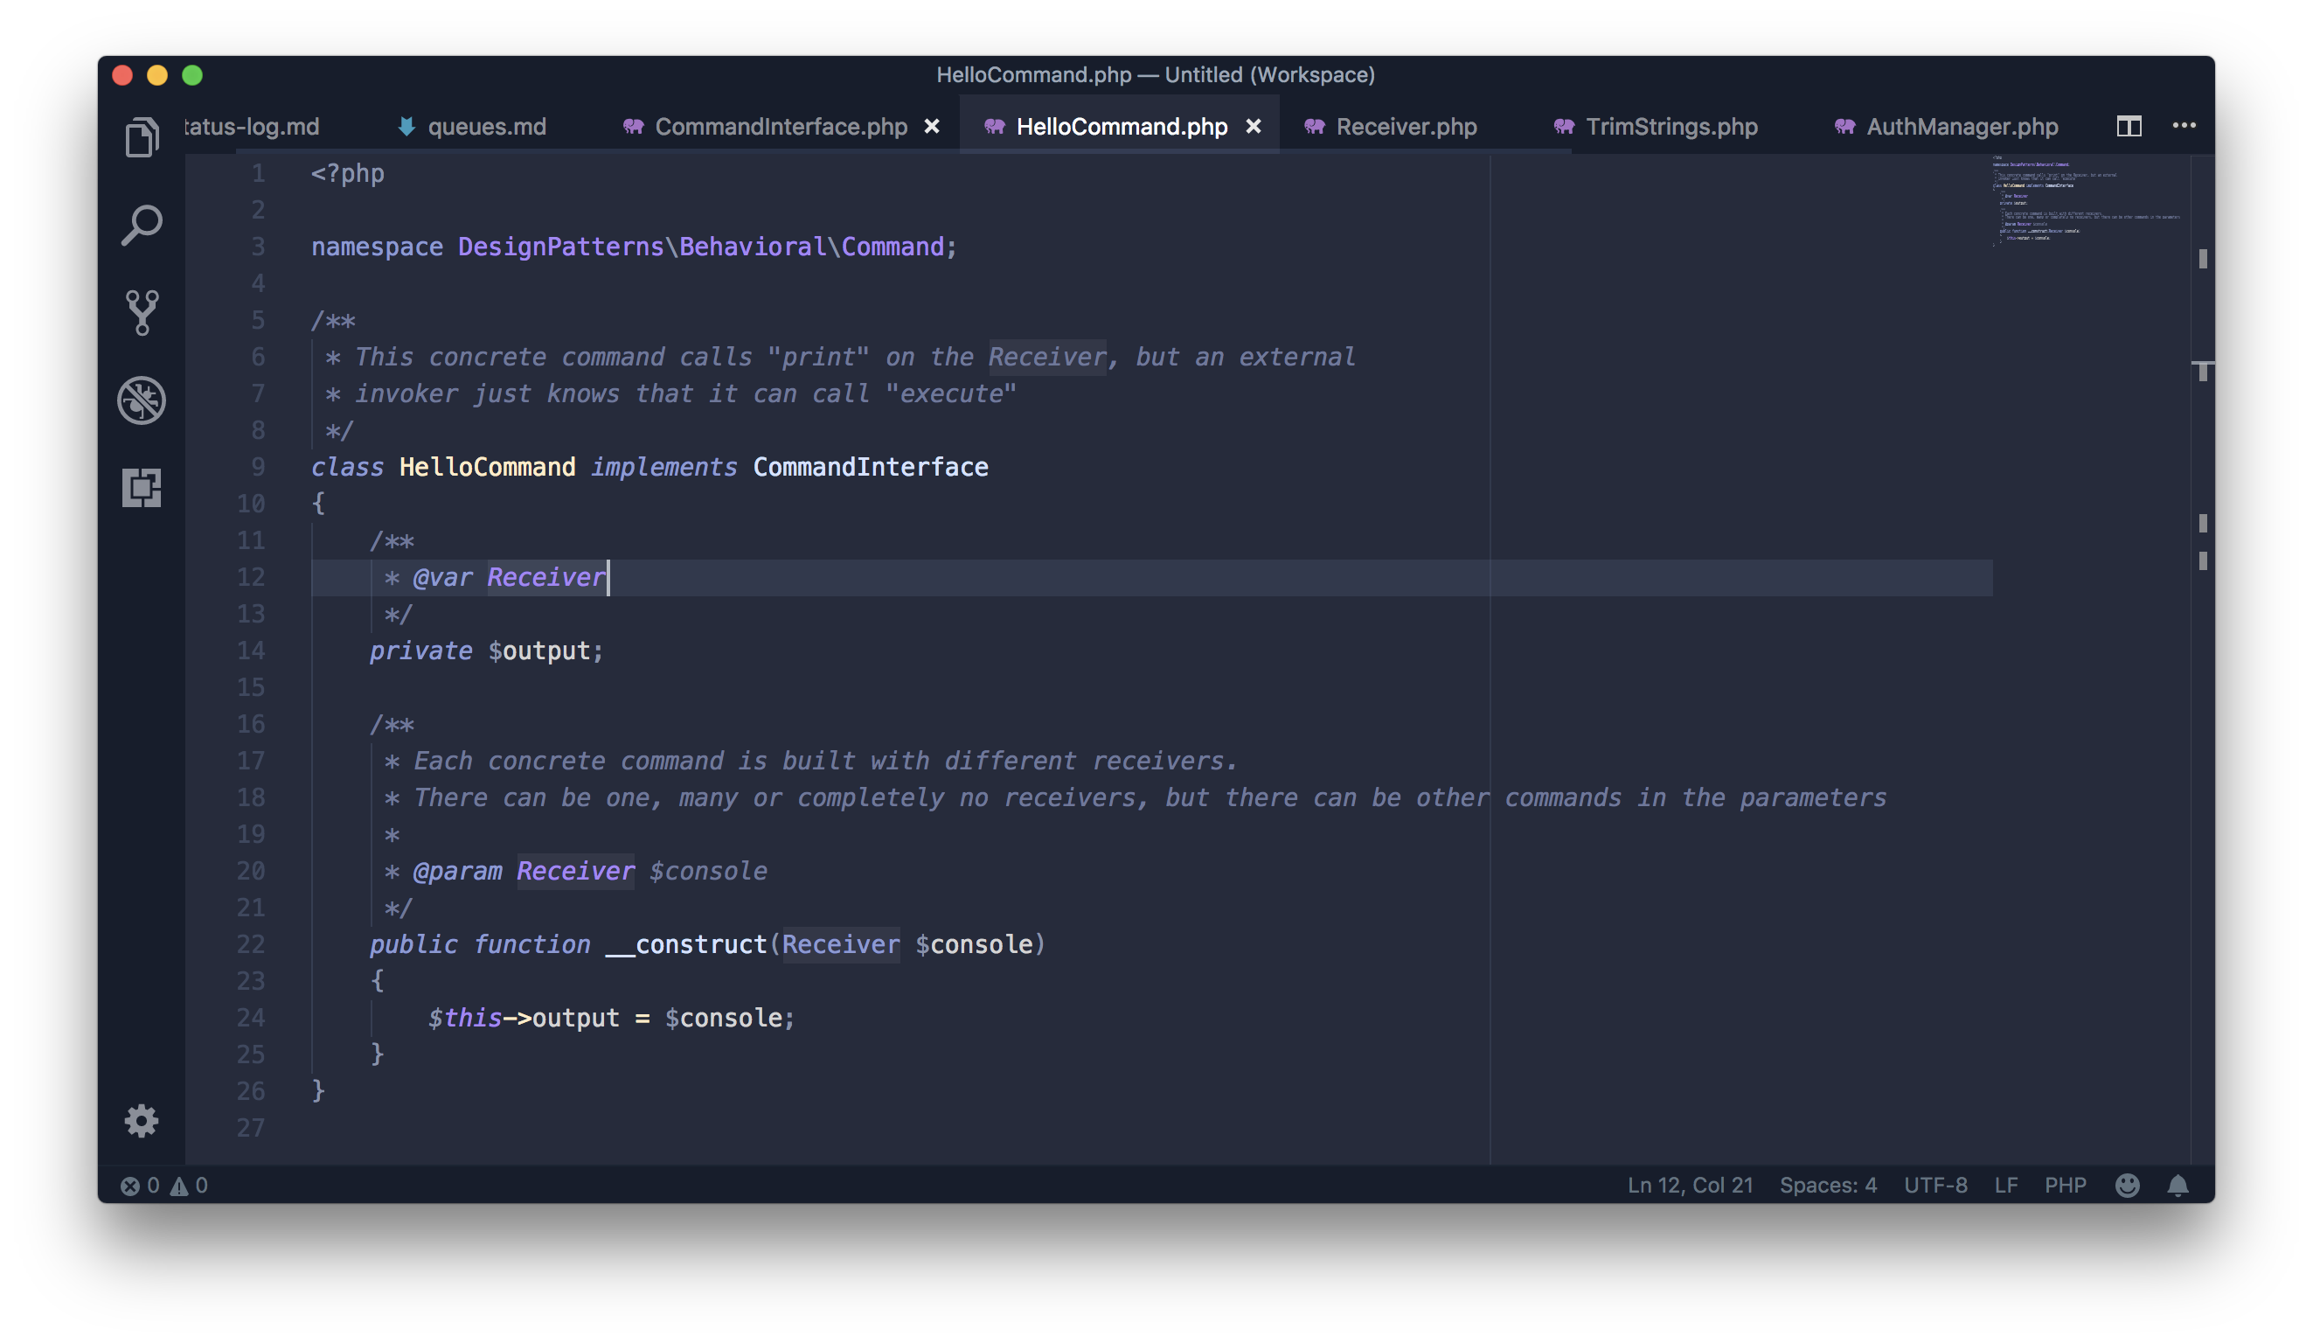The width and height of the screenshot is (2313, 1343).
Task: Change indentation via Spaces: 4
Action: tap(1829, 1185)
